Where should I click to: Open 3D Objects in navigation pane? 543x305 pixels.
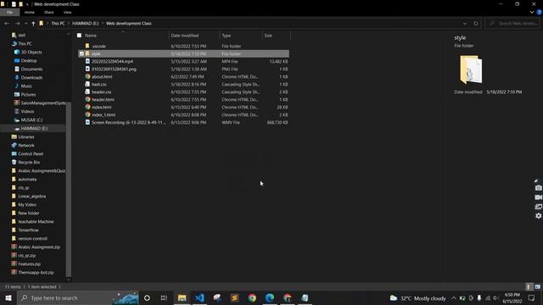(x=31, y=53)
